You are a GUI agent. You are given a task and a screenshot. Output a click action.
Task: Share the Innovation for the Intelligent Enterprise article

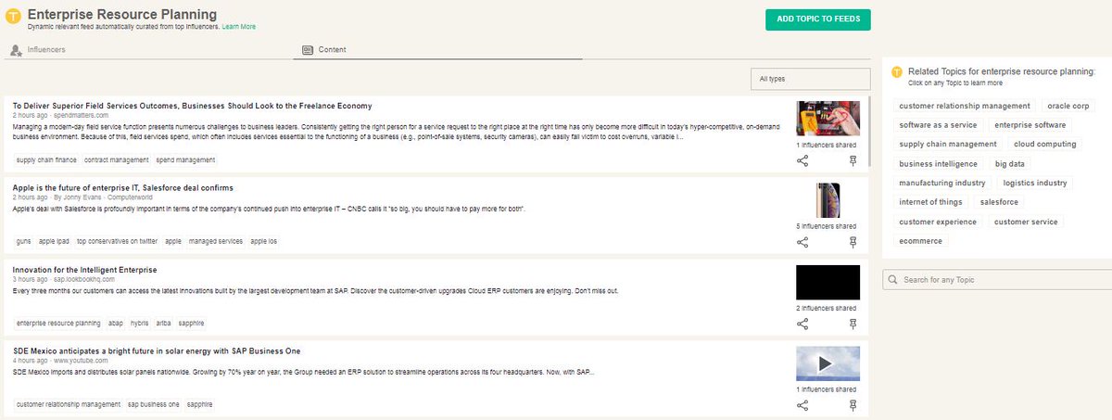(802, 324)
